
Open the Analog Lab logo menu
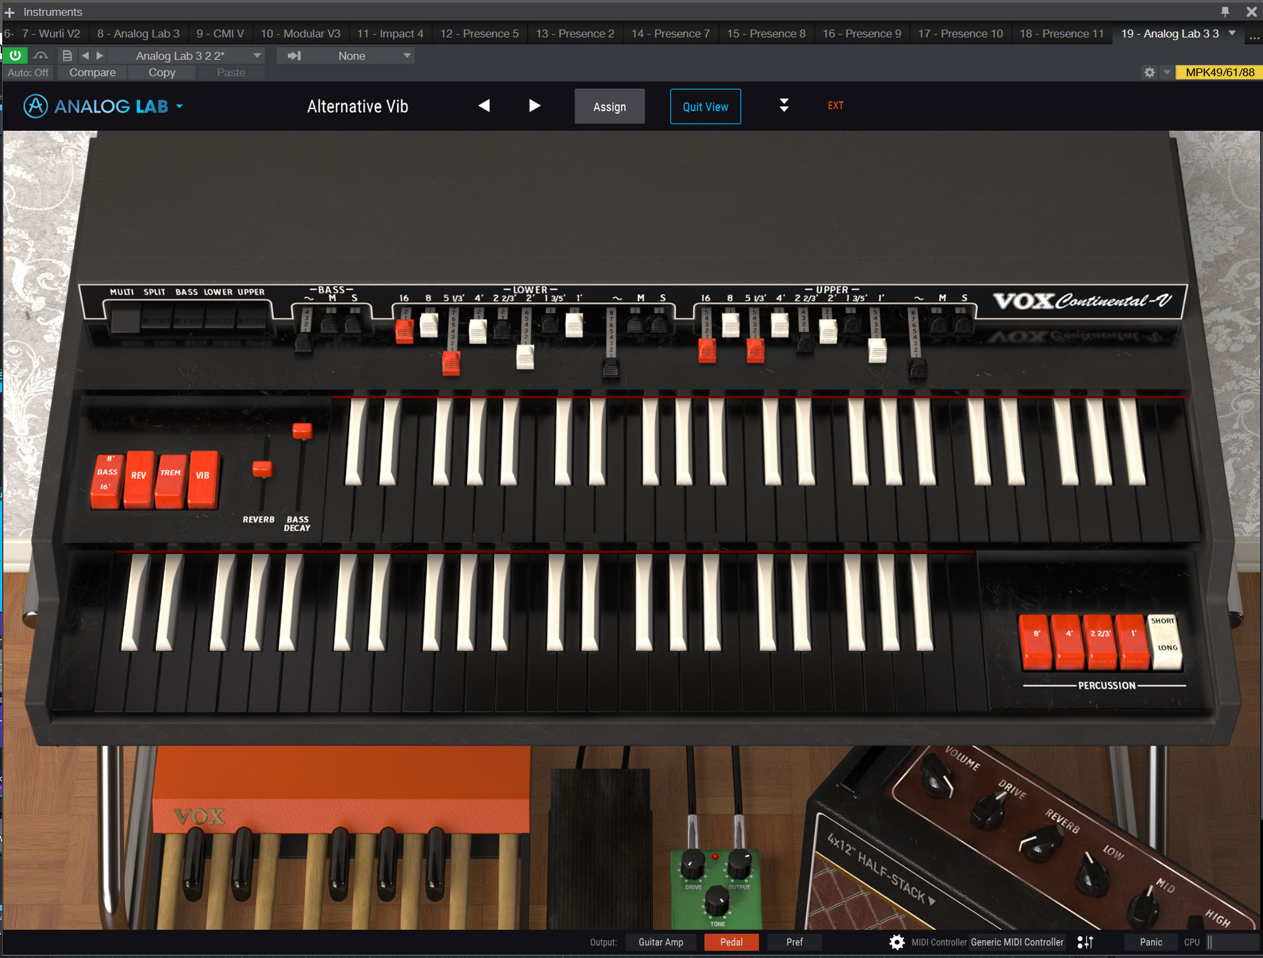(x=103, y=106)
